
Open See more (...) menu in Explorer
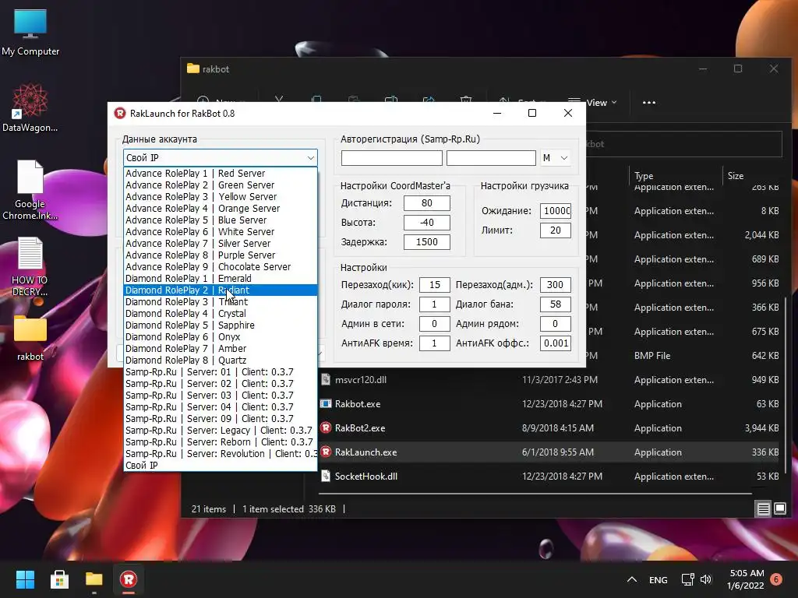click(x=649, y=102)
